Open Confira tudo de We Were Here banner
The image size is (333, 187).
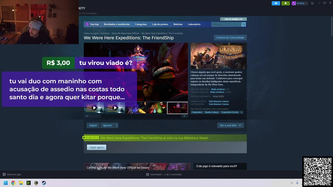tap(137, 166)
